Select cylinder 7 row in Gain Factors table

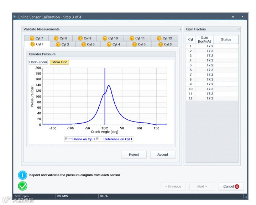pos(212,75)
